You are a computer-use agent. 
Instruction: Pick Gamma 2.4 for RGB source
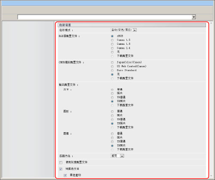tap(112, 48)
